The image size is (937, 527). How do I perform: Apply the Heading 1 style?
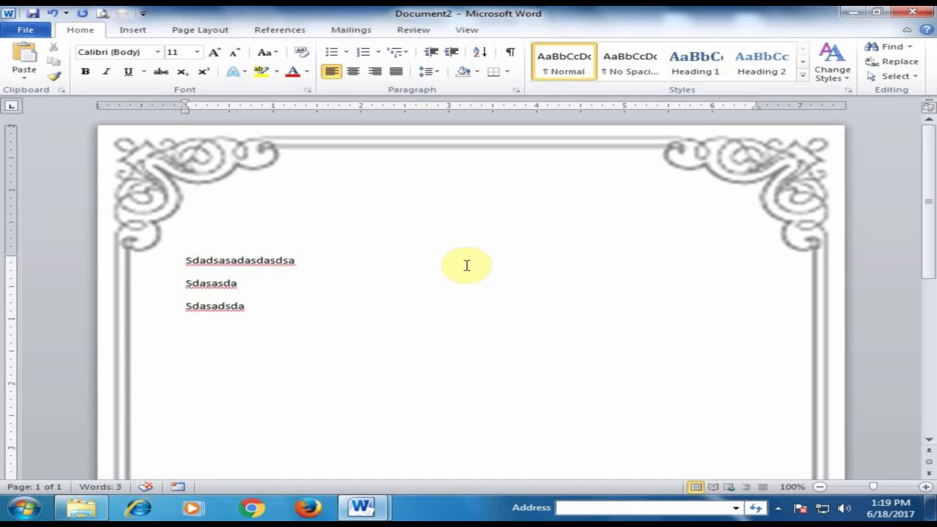pyautogui.click(x=695, y=62)
